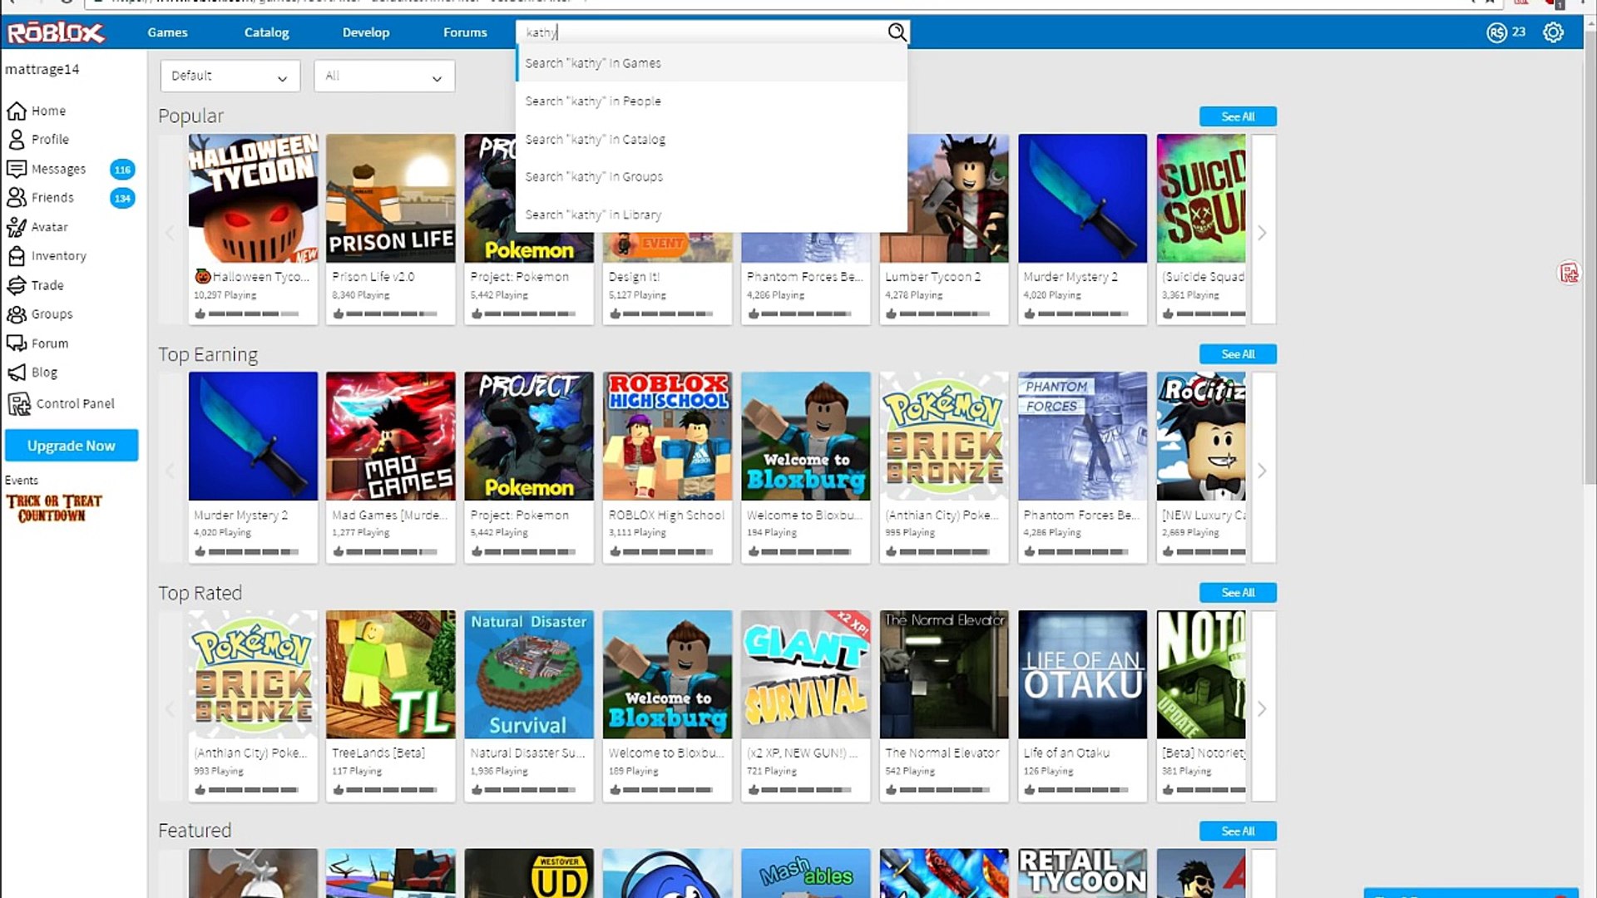Screen dimensions: 1597x898
Task: Click the Control Panel sidebar icon
Action: pos(18,404)
